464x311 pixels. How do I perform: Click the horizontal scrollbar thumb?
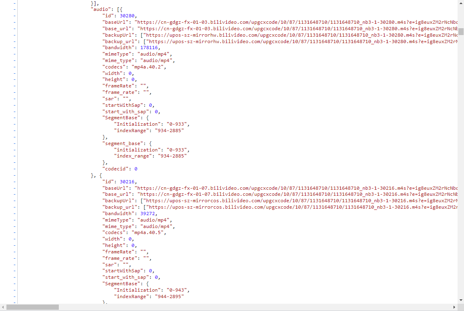click(32, 307)
